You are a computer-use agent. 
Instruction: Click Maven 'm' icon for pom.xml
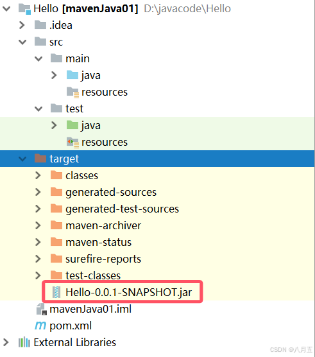(40, 326)
